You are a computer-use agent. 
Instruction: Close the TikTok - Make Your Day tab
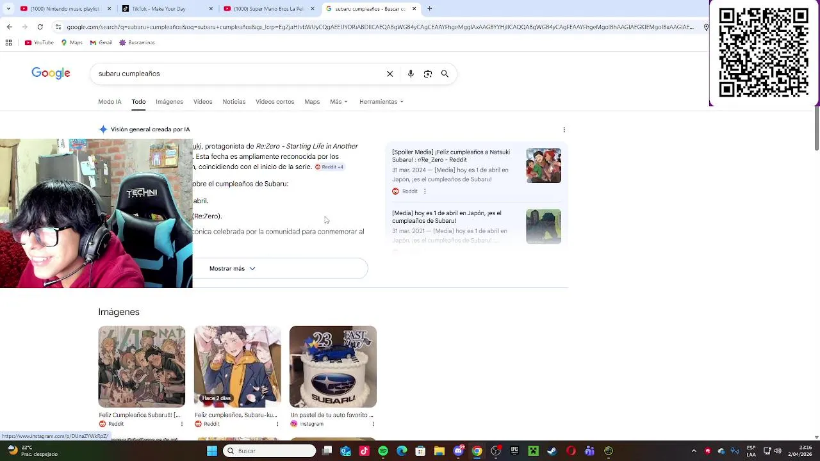[x=211, y=9]
